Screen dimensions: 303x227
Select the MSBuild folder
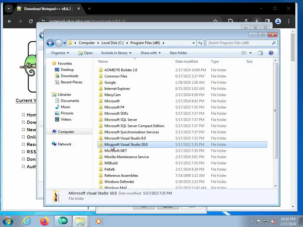182,163
